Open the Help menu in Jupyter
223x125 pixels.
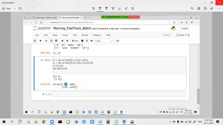[108, 35]
